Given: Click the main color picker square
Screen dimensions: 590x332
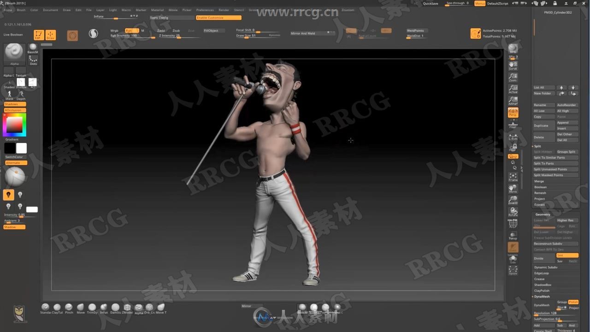Looking at the screenshot, I should point(14,125).
